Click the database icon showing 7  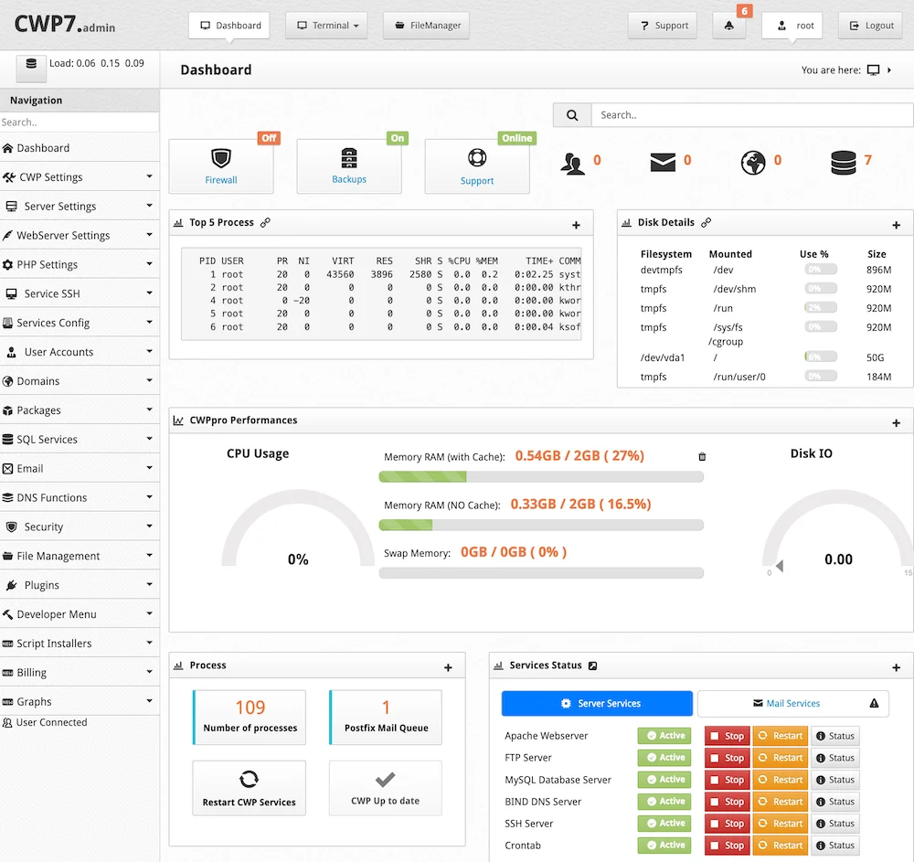[843, 163]
